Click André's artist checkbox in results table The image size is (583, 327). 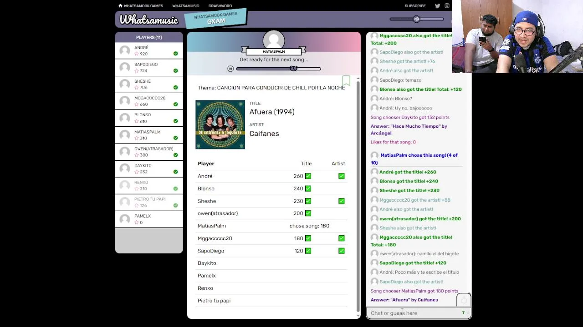341,176
